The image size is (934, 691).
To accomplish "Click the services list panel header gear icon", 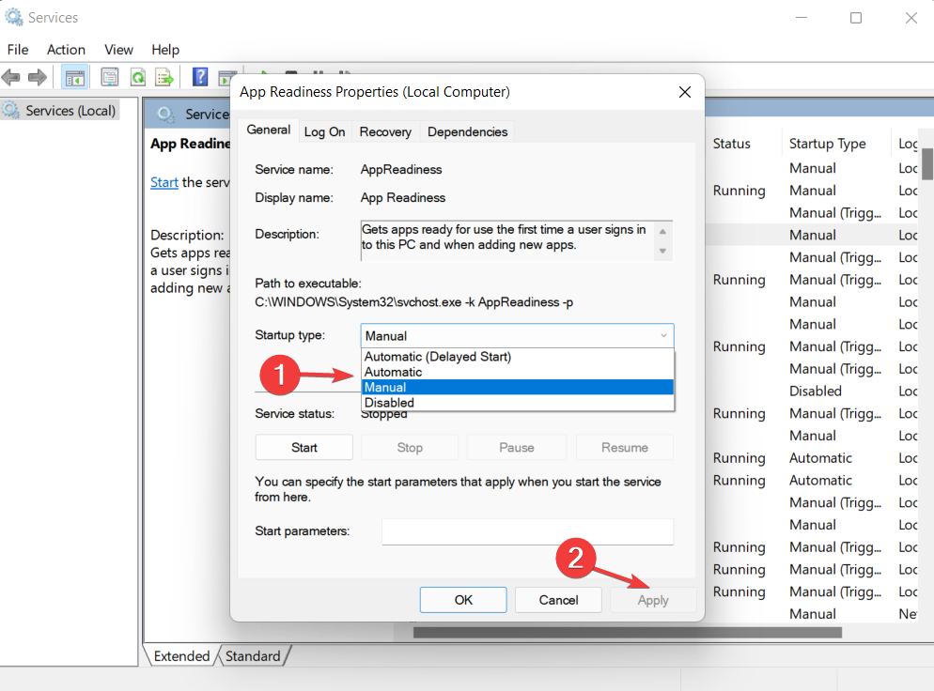I will point(165,113).
